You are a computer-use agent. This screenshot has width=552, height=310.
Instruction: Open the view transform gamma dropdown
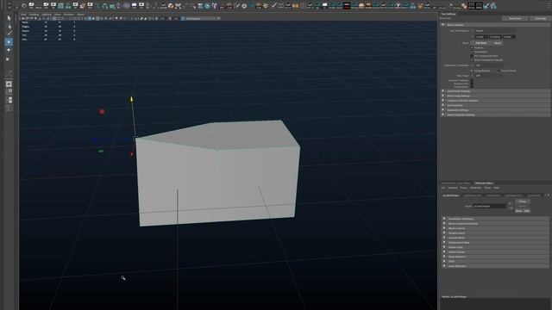pos(203,18)
